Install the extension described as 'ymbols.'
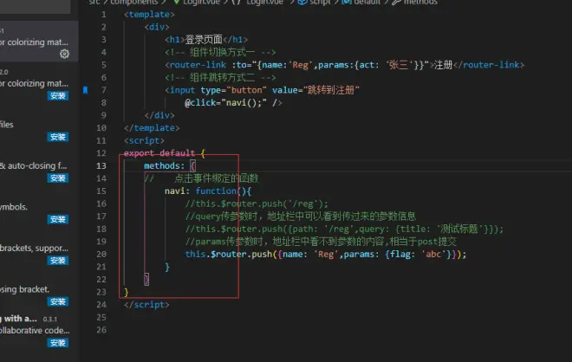The height and width of the screenshot is (362, 572). [x=58, y=219]
